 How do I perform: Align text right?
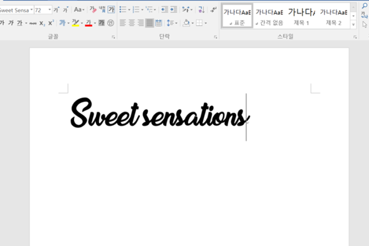pos(141,23)
